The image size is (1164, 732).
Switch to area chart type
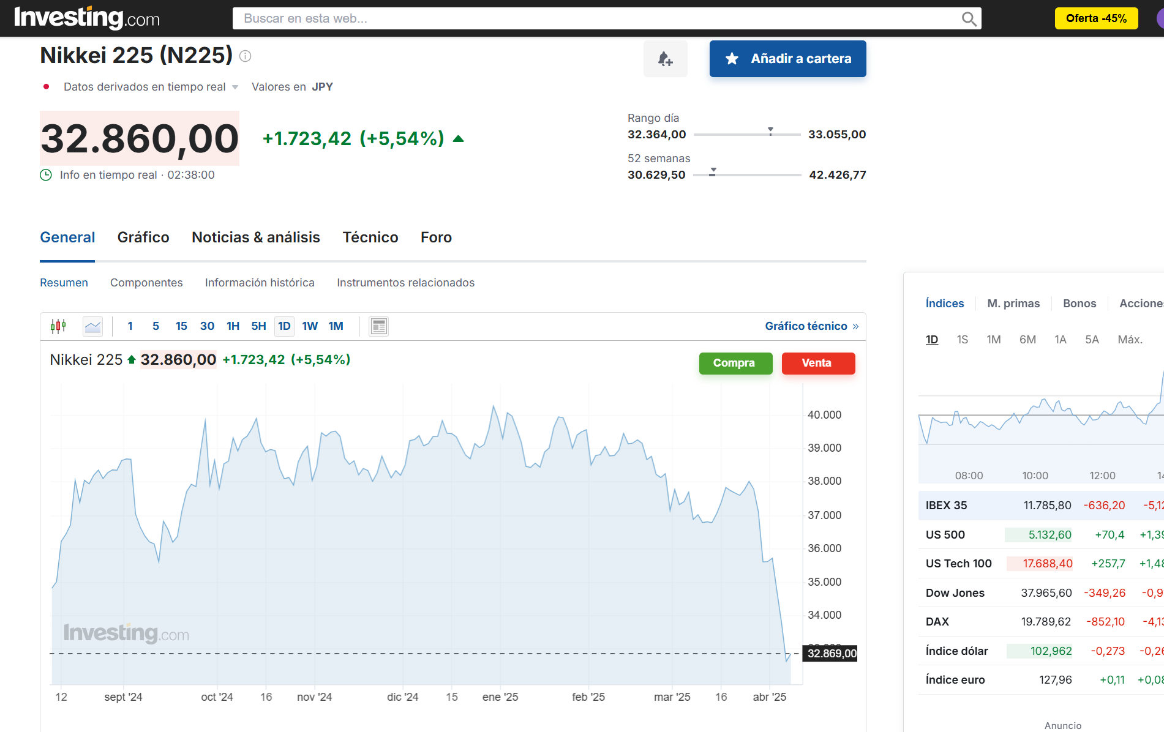click(x=92, y=326)
